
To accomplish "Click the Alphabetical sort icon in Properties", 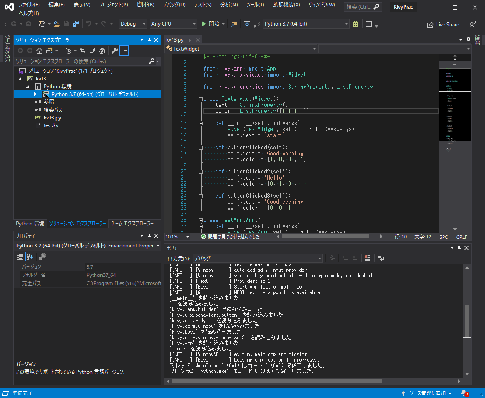I will [x=30, y=257].
